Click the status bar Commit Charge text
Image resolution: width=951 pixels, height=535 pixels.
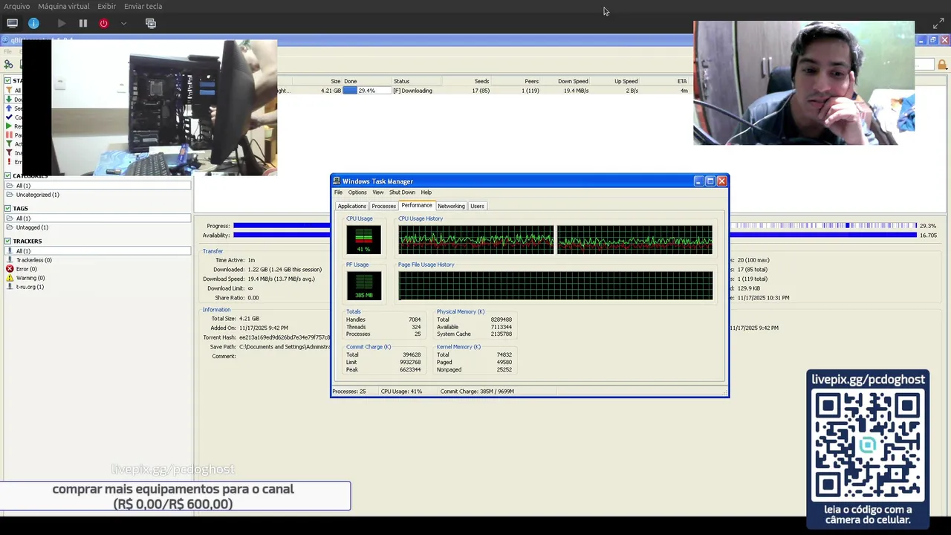point(477,392)
